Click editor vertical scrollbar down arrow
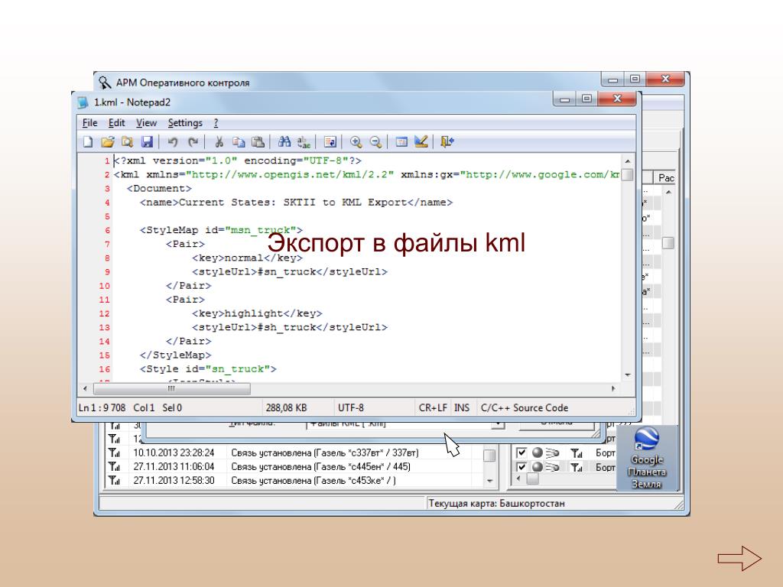Viewport: 783px width, 587px height. 628,375
